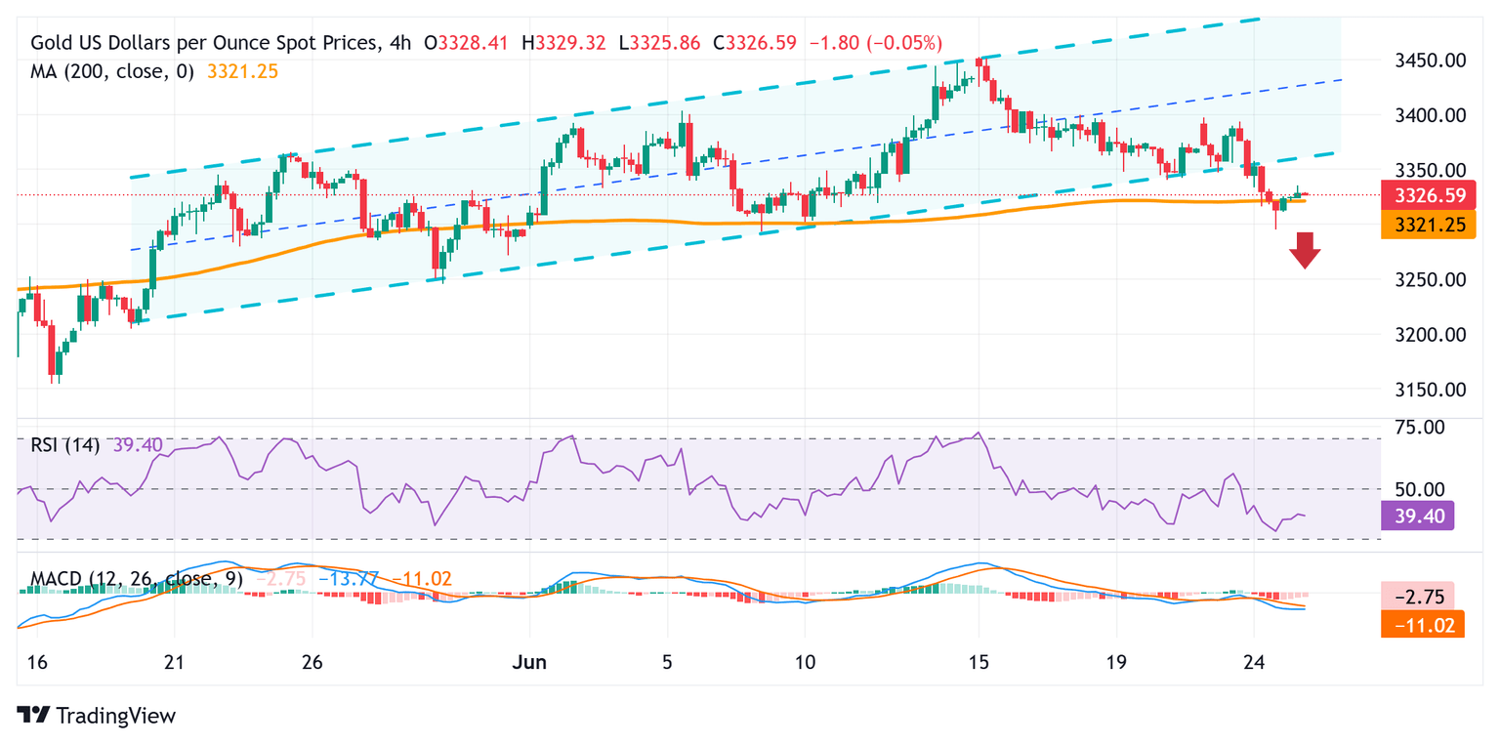Click the red downward arrow on chart
Viewport: 1500px width, 745px height.
coord(1305,250)
